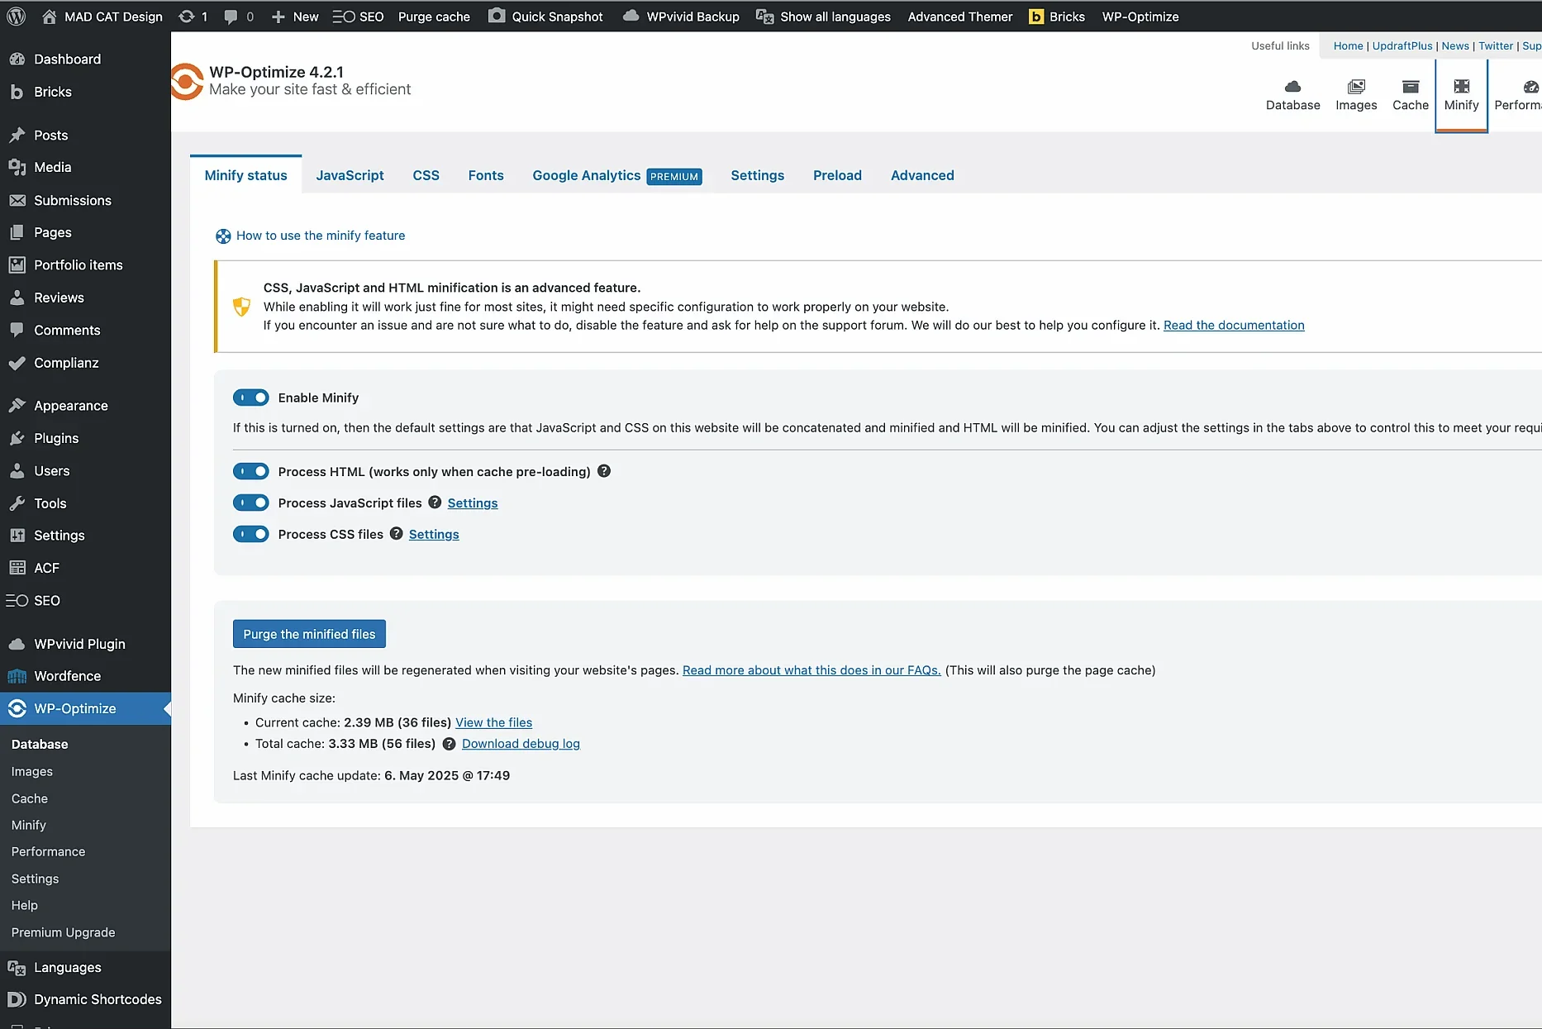The height and width of the screenshot is (1029, 1542).
Task: Click the lifebuoy help icon near minify guide
Action: click(223, 236)
